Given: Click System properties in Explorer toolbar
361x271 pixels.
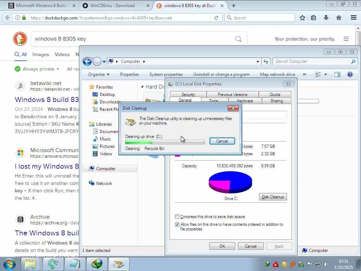Looking at the screenshot, I should (x=166, y=74).
